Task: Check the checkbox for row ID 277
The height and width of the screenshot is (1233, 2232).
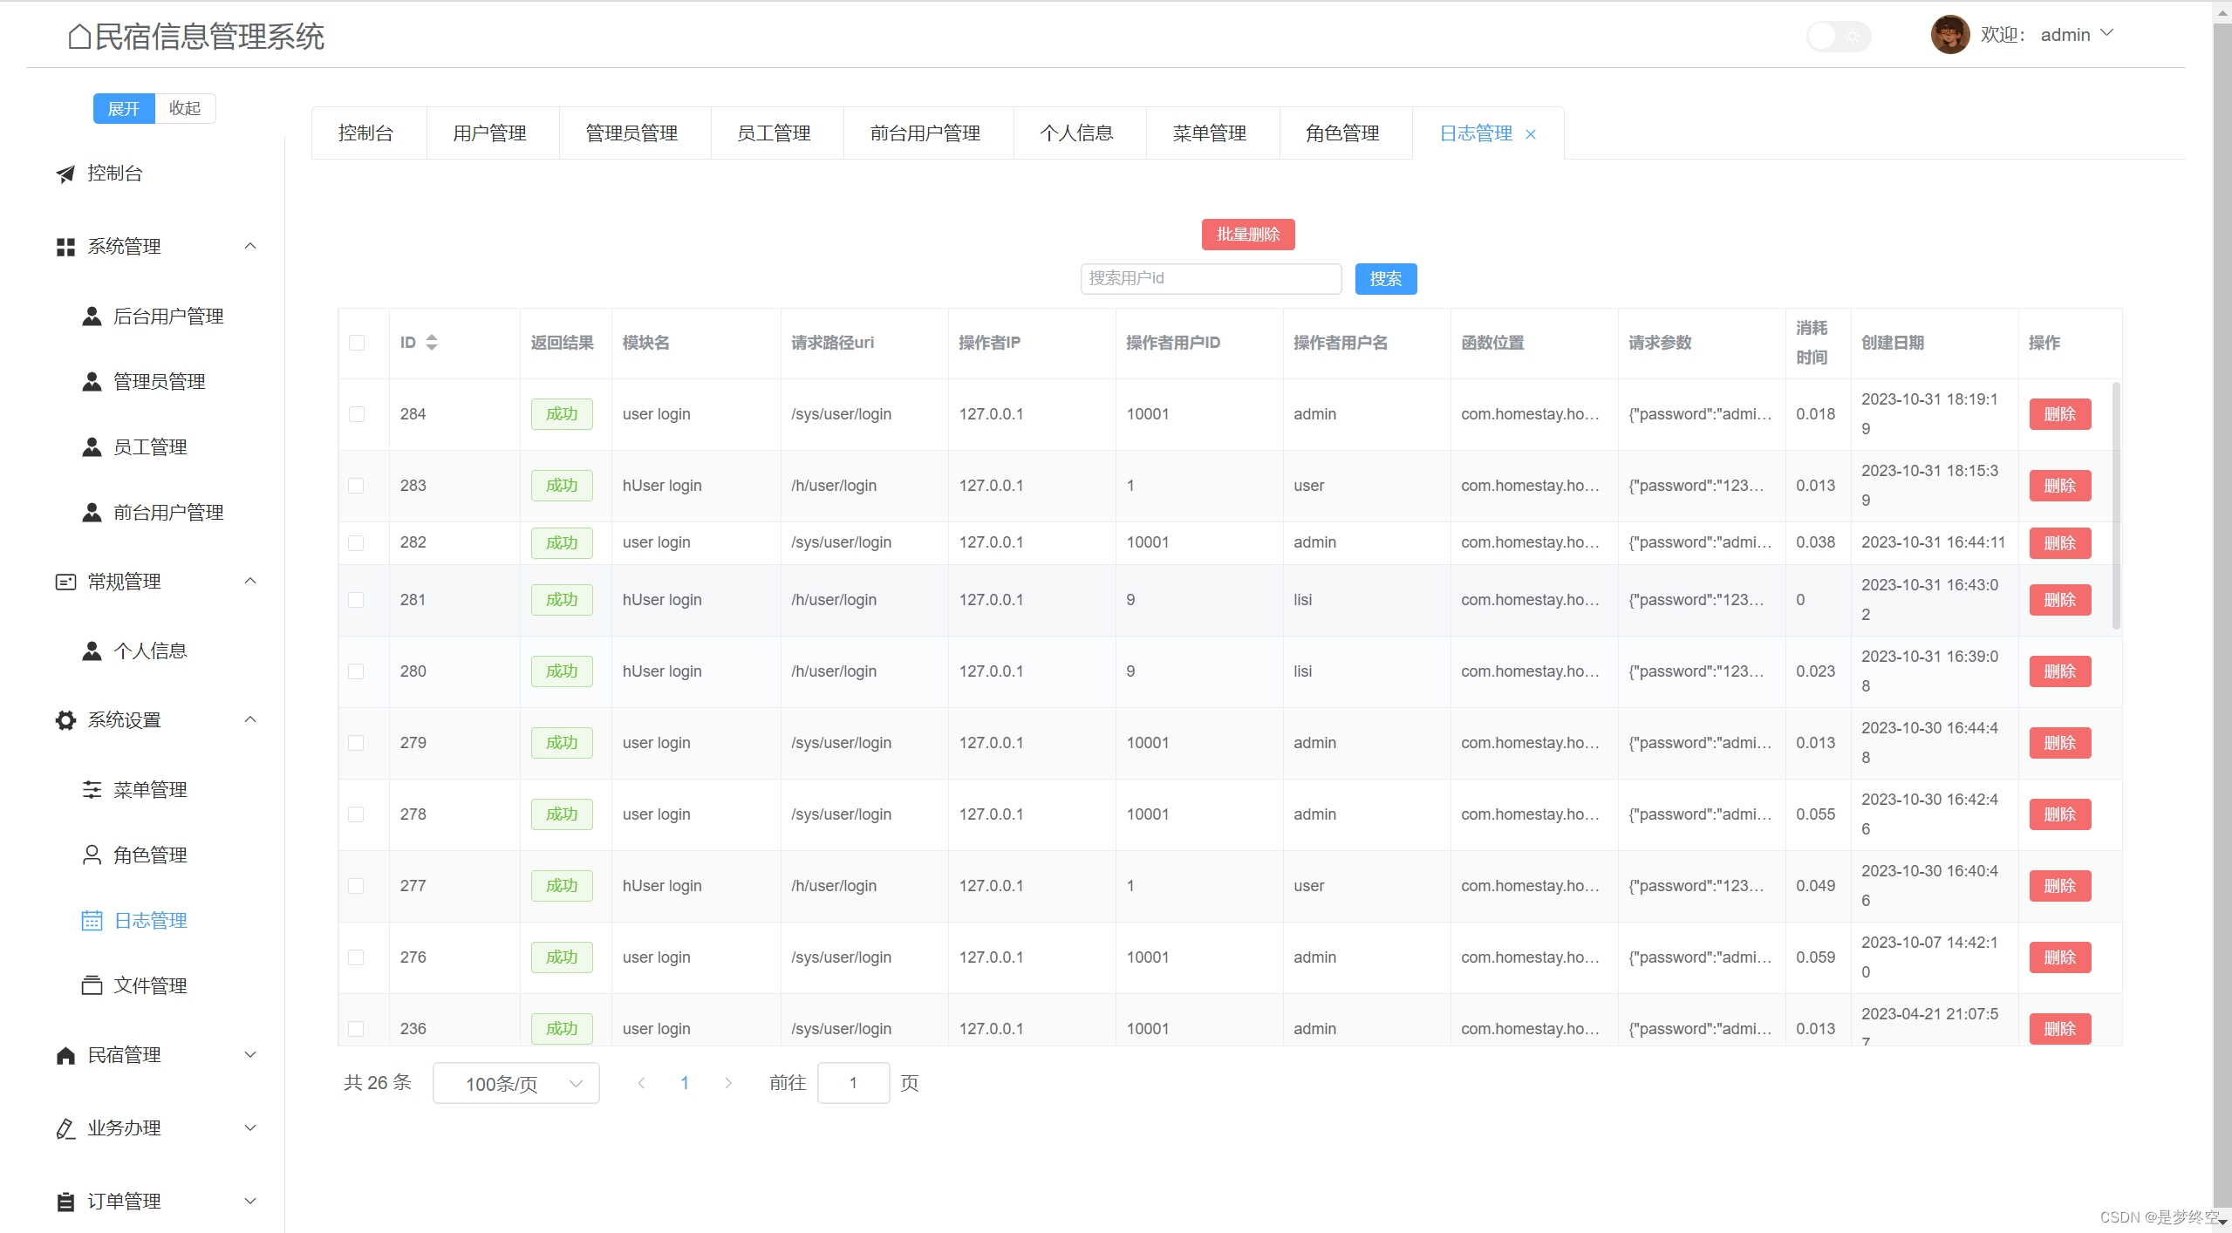Action: 357,886
